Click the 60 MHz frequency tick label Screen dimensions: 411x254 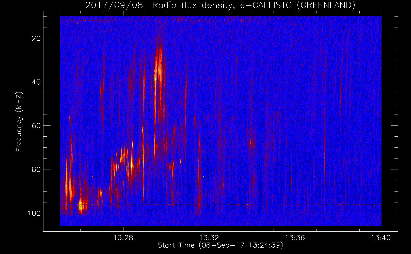[36, 126]
